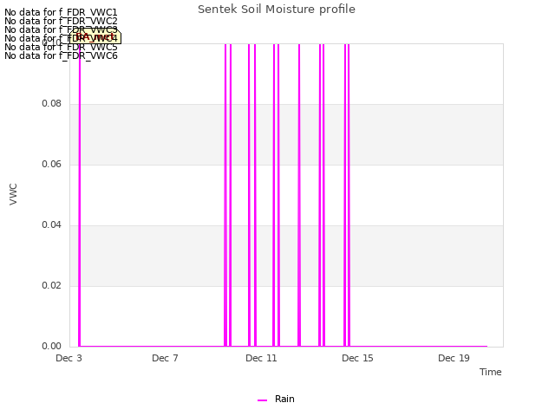555x416 pixels.
Task: Click the 'No data for f_FDR_VWC1' message
Action: [61, 13]
